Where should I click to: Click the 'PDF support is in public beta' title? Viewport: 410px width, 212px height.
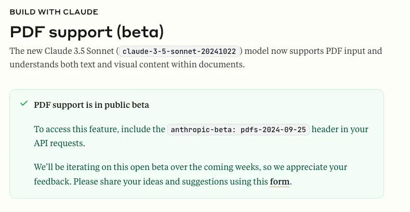91,105
